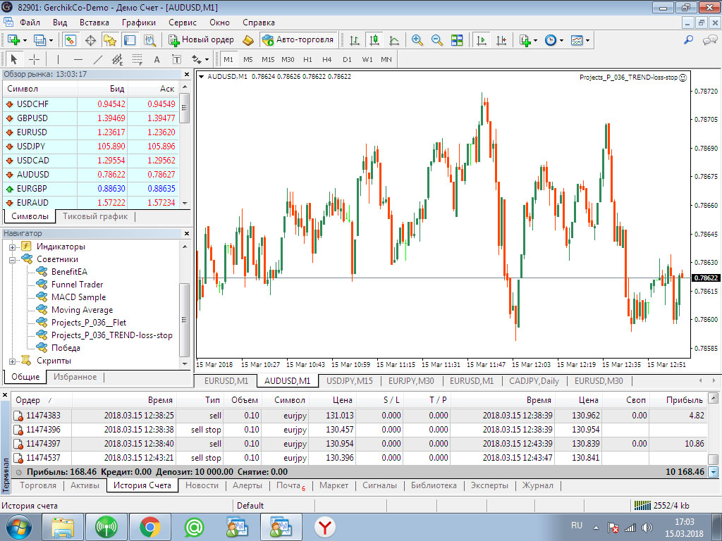Expand the Индикаторы tree node
722x541 pixels.
click(13, 247)
